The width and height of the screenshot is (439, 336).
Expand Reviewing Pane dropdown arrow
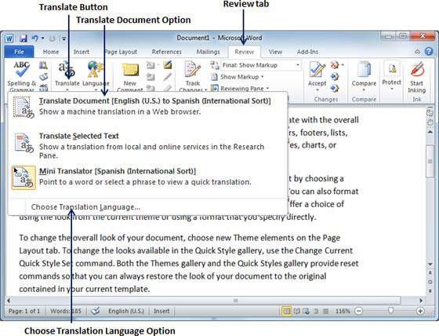[x=267, y=89]
